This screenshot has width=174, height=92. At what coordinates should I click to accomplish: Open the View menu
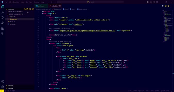coord(22,2)
